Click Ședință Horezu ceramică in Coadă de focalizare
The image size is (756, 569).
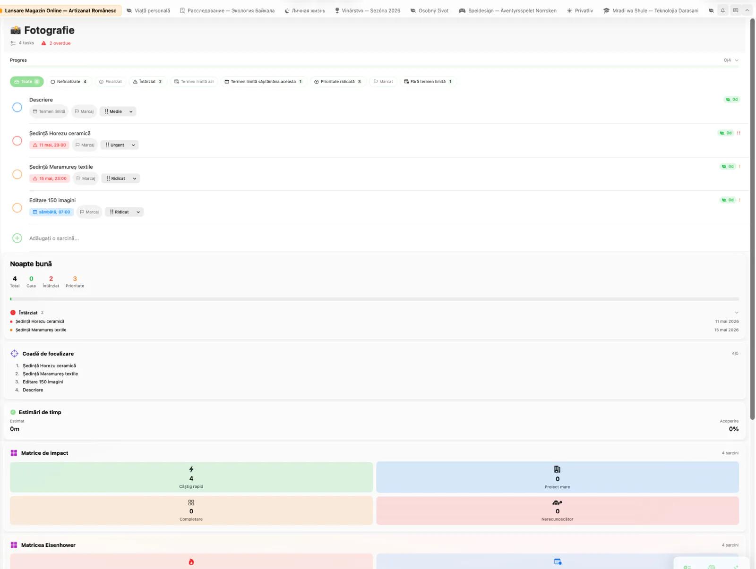49,366
